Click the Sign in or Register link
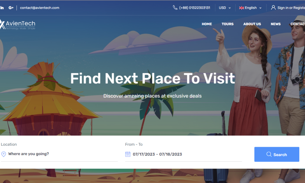 pyautogui.click(x=291, y=8)
